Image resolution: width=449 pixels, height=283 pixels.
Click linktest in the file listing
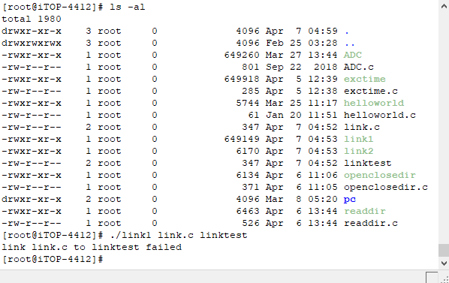click(x=368, y=163)
